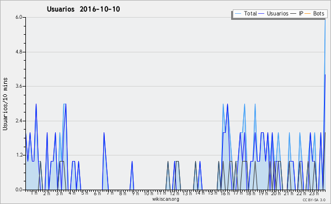Image resolution: width=331 pixels, height=204 pixels.
Task: Click the chart title "Usuarios 2016-10-10"
Action: click(83, 9)
